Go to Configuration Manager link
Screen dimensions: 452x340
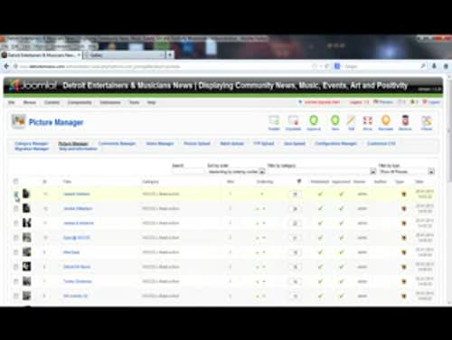coord(336,144)
